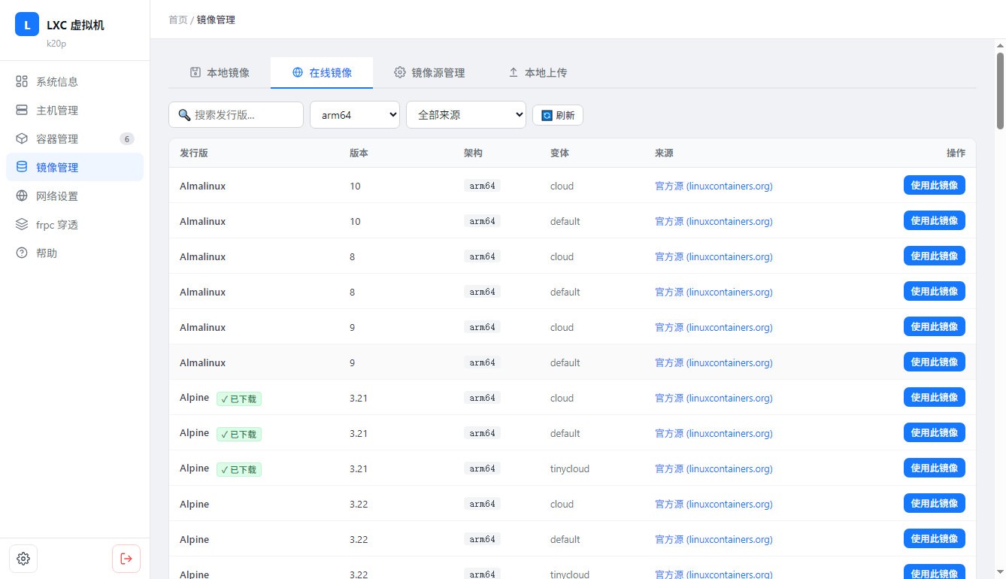Use Almalinux 9 default image
The width and height of the screenshot is (1006, 579).
point(934,362)
